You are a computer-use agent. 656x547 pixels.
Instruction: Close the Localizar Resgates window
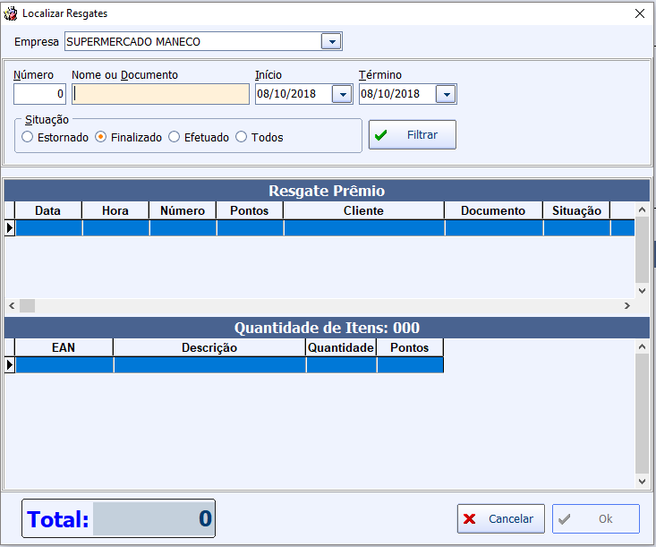coord(639,13)
